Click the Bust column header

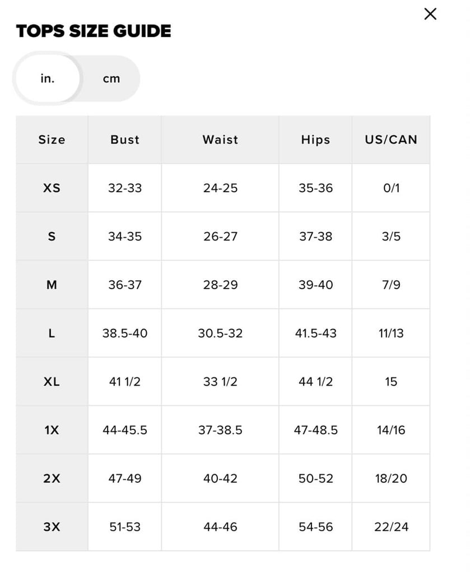tap(124, 140)
